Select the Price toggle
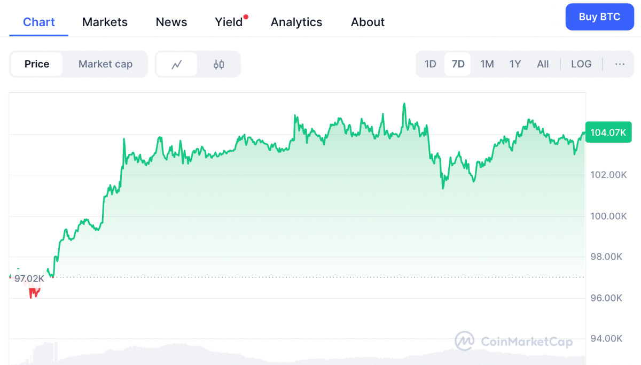Image resolution: width=641 pixels, height=365 pixels. 37,64
